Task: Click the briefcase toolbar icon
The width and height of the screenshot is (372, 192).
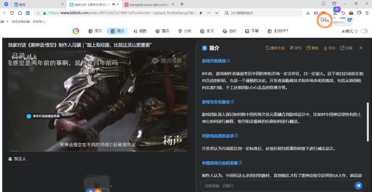Action: click(x=351, y=13)
